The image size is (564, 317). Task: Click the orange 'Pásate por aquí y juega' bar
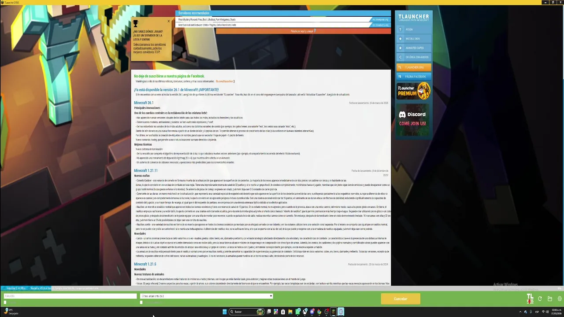(x=303, y=31)
